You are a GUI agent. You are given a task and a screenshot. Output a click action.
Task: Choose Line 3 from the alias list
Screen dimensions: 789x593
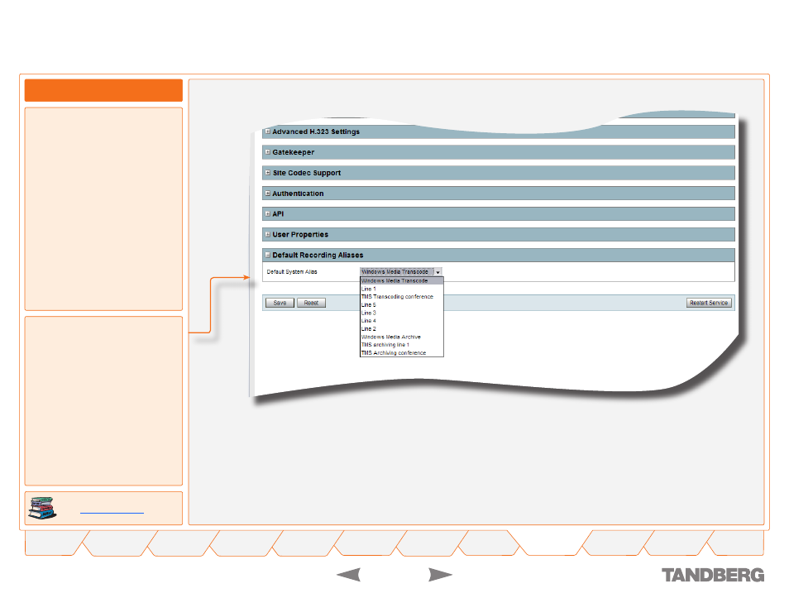[402, 313]
